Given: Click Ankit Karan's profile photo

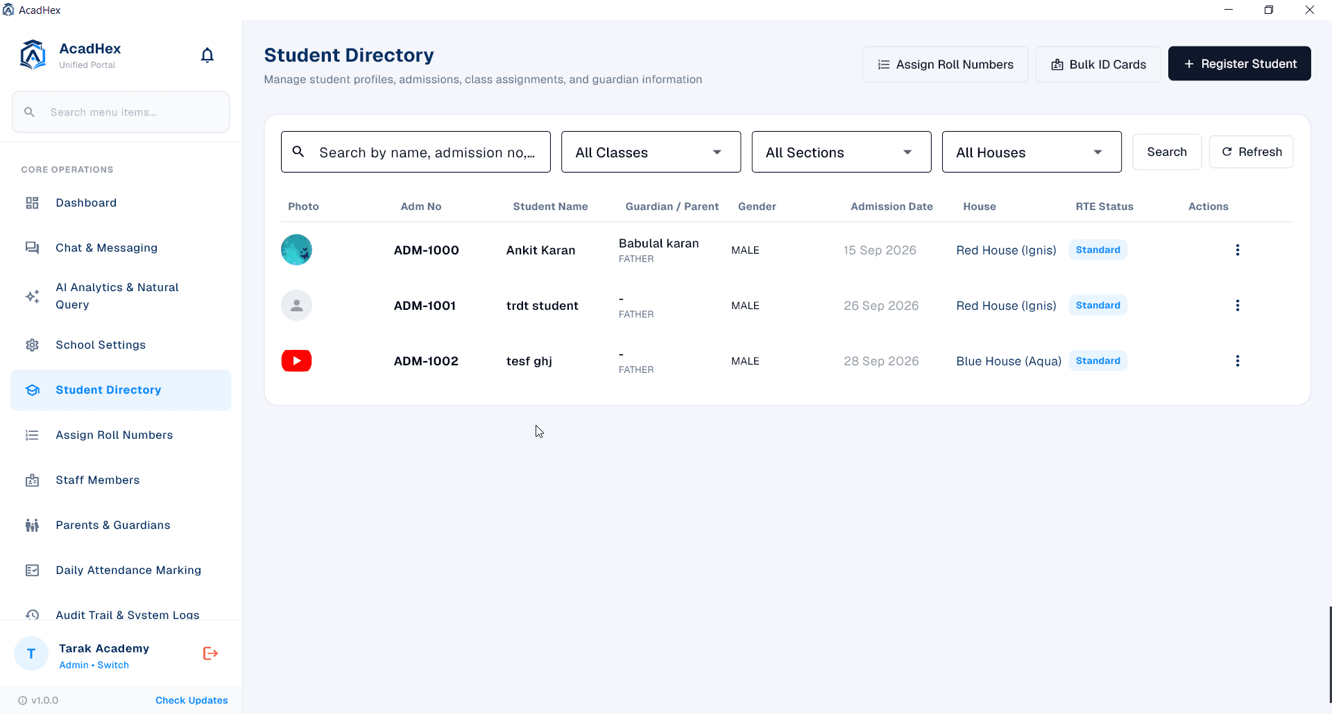Looking at the screenshot, I should (x=296, y=250).
